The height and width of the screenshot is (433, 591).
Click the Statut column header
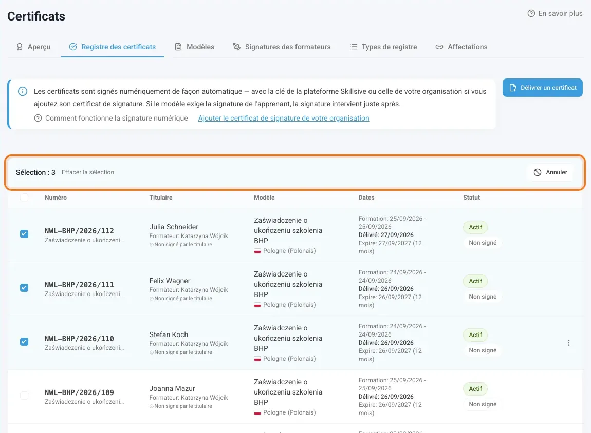[x=472, y=198]
